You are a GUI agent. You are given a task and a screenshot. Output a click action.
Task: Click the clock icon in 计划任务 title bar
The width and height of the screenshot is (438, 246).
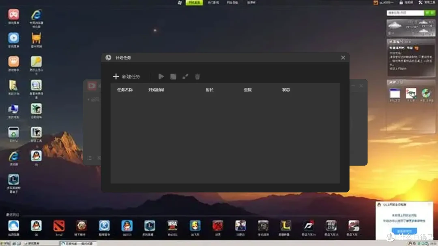click(x=108, y=58)
